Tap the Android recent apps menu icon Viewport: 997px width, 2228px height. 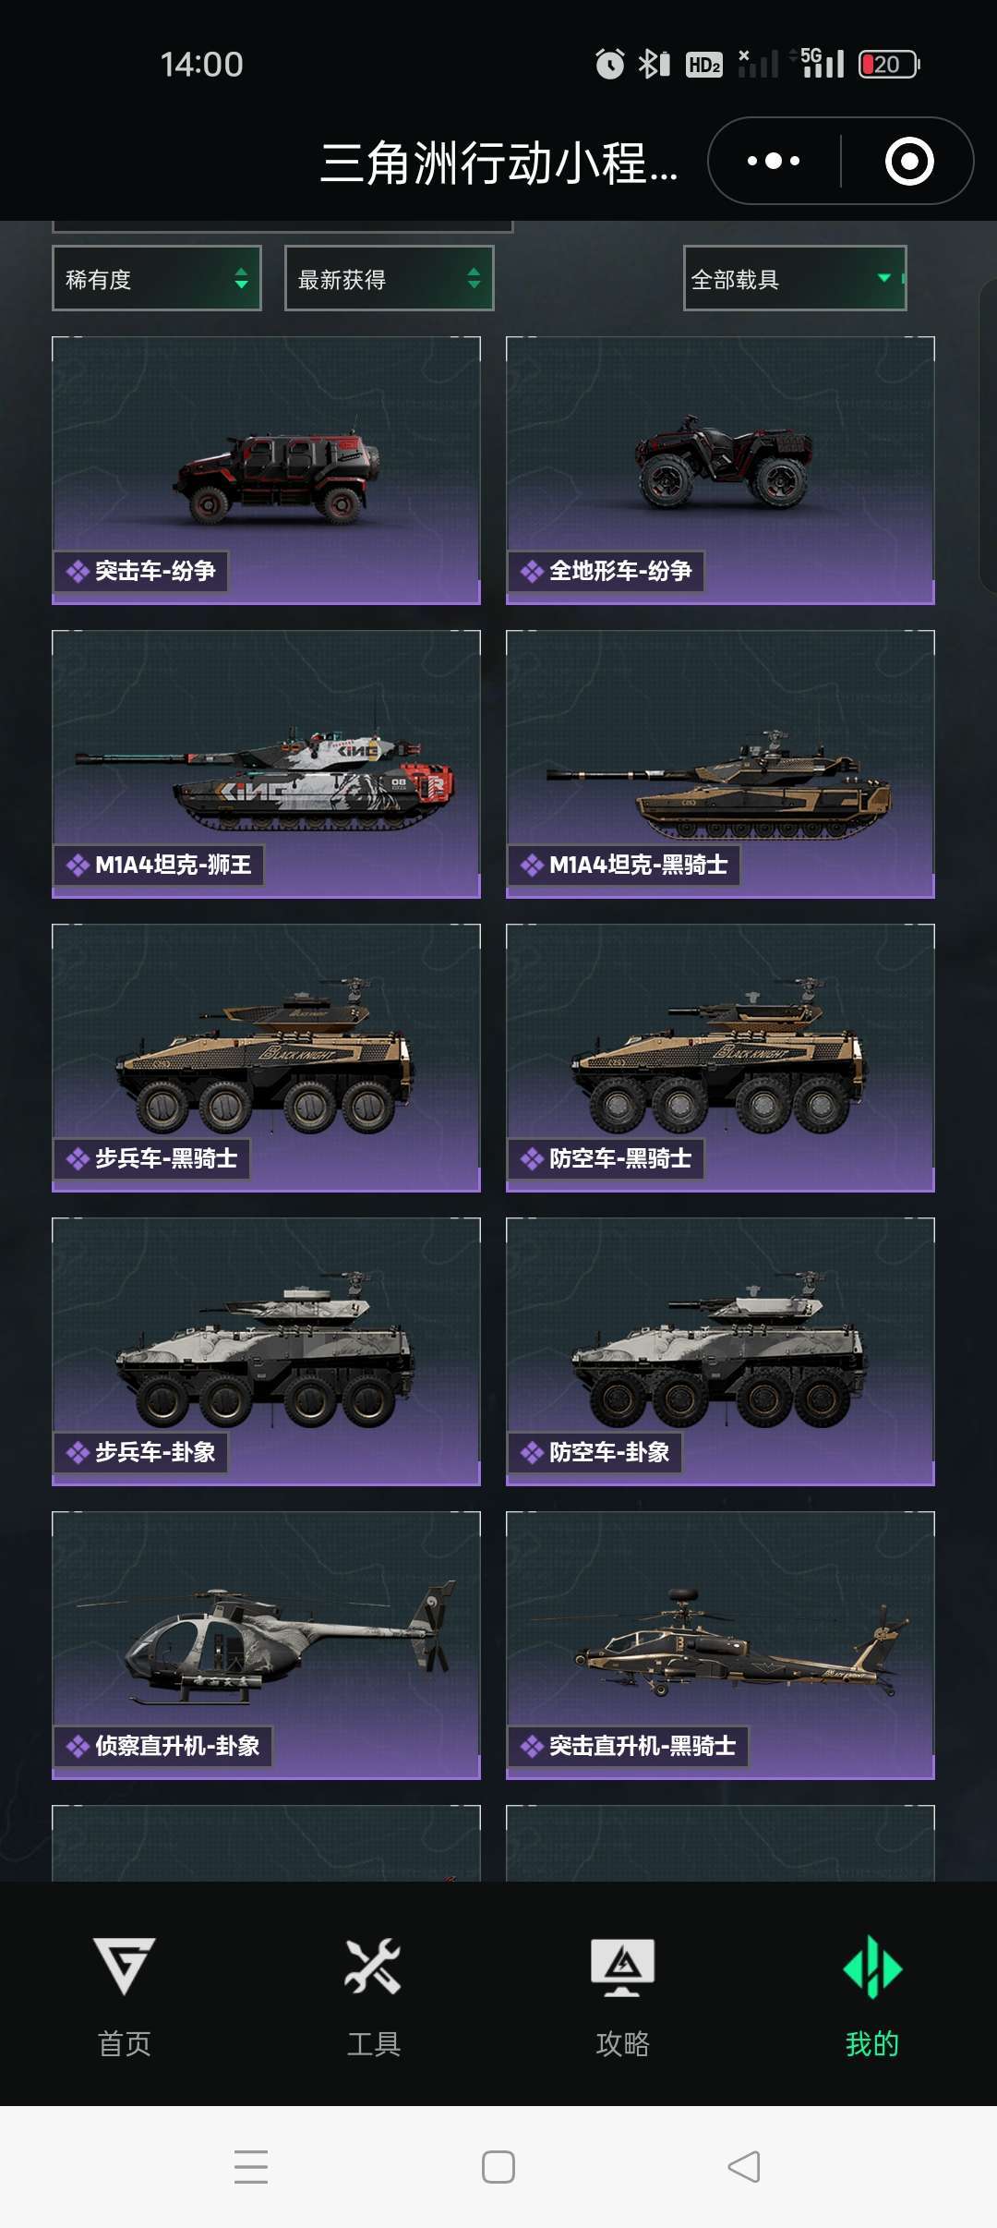pos(251,2166)
